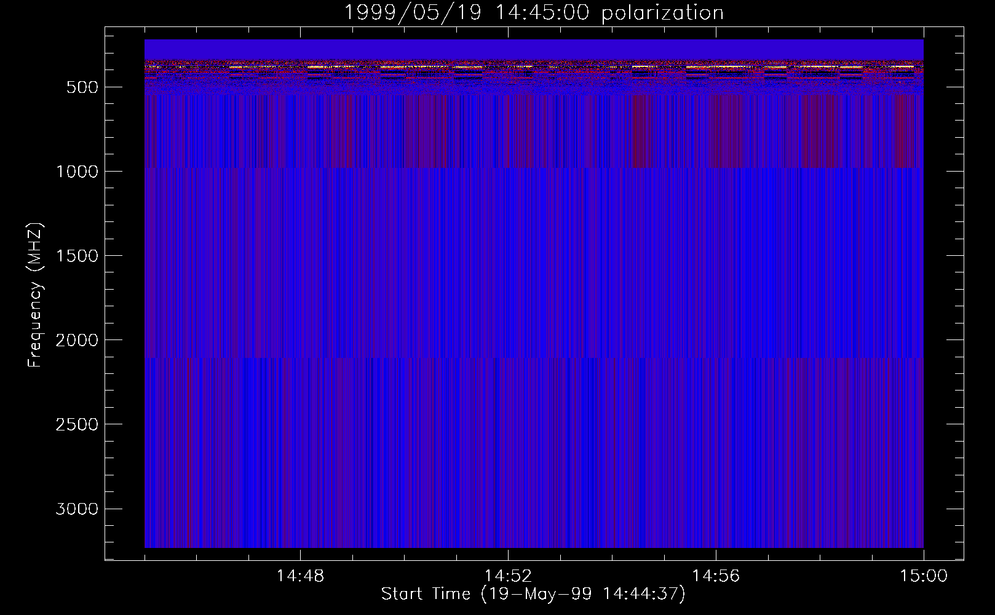The image size is (995, 615).
Task: Click the 15:00 time tick label
Action: coord(924,576)
